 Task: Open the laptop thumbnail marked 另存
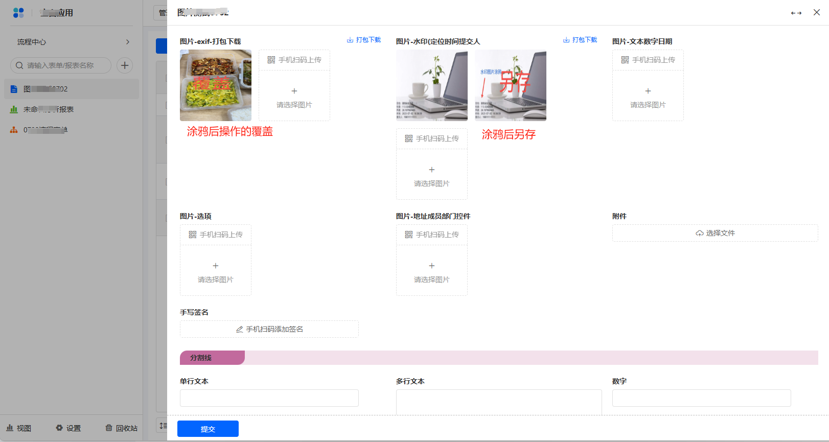pos(510,85)
